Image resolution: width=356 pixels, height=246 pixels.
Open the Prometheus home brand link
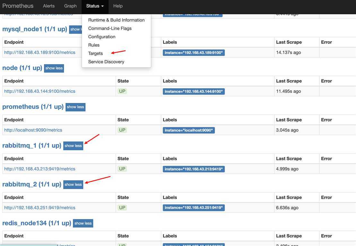18,6
